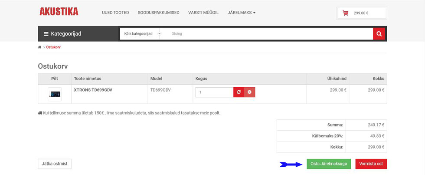Select the model text TD699GDV

point(160,90)
